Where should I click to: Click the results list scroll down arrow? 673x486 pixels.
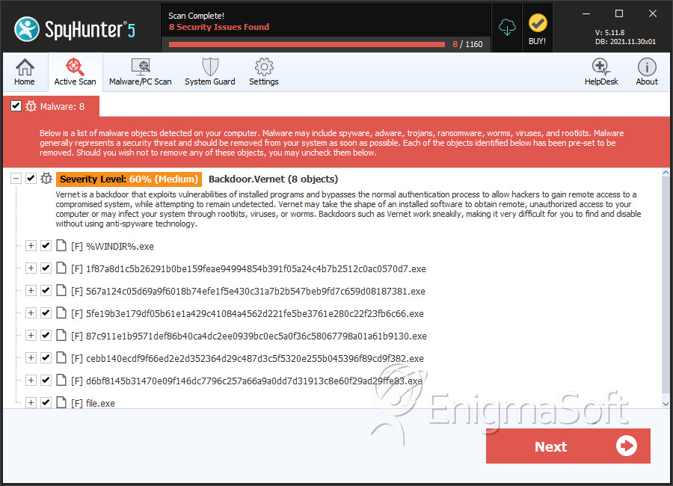[666, 404]
